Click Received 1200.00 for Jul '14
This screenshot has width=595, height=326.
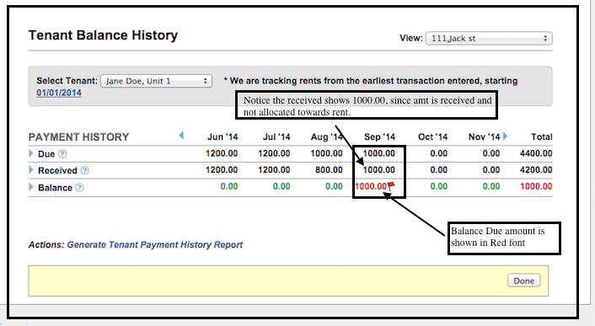tap(274, 170)
